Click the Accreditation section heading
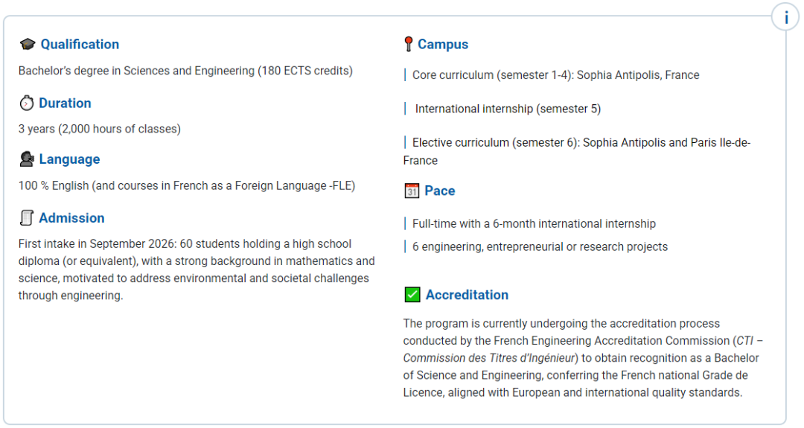Viewport: 804px width, 428px height. [467, 295]
